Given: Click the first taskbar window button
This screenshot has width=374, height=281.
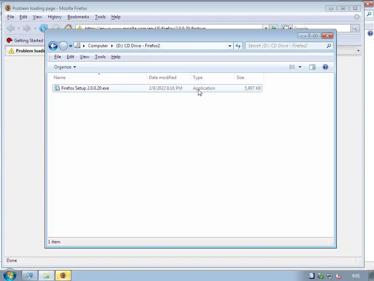Looking at the screenshot, I should pos(30,276).
